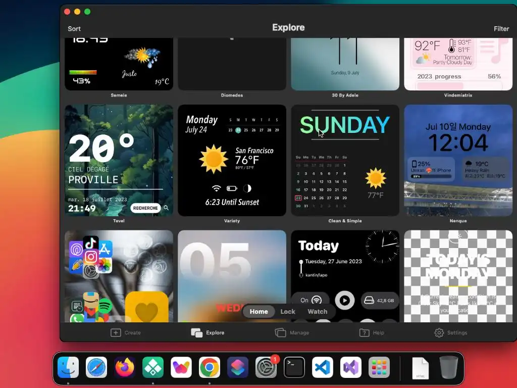517x388 pixels.
Task: Open the green diamond app dock icon
Action: tap(153, 367)
